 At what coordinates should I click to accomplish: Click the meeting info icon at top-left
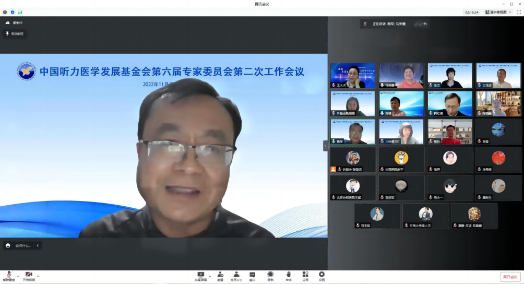5,12
